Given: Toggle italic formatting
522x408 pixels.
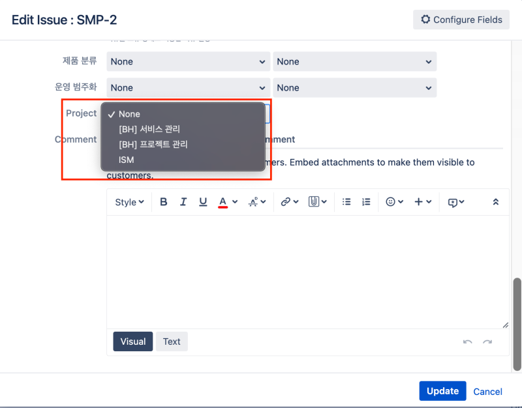Looking at the screenshot, I should (x=183, y=202).
